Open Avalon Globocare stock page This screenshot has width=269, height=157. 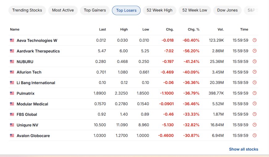(x=33, y=136)
